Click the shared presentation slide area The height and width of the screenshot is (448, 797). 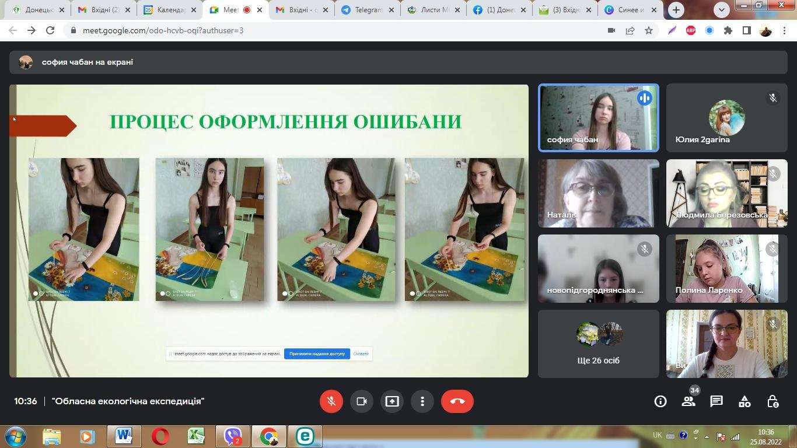269,231
